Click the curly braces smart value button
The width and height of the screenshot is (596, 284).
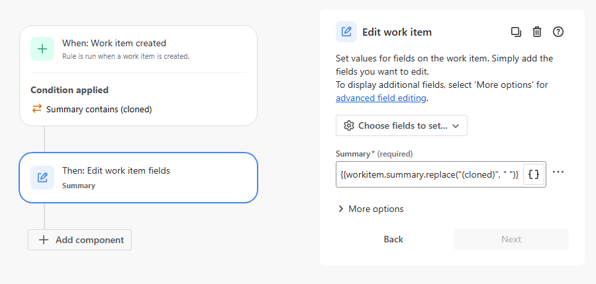(x=535, y=174)
